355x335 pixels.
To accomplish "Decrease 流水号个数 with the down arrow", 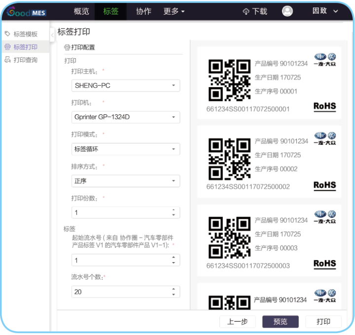I will (x=174, y=295).
